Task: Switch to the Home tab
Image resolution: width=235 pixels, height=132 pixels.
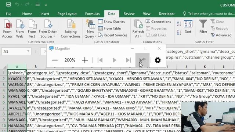Action: coord(27,14)
